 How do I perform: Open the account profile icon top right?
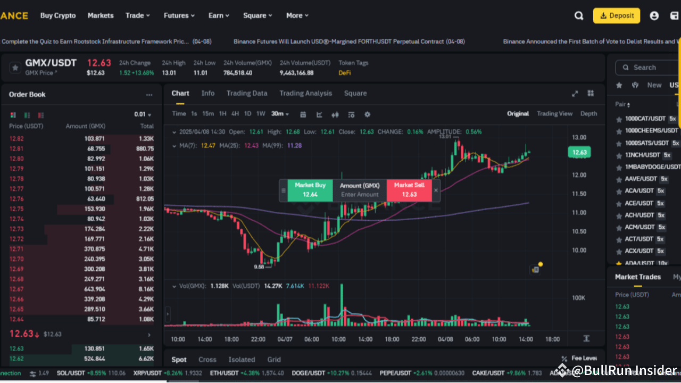(x=654, y=15)
